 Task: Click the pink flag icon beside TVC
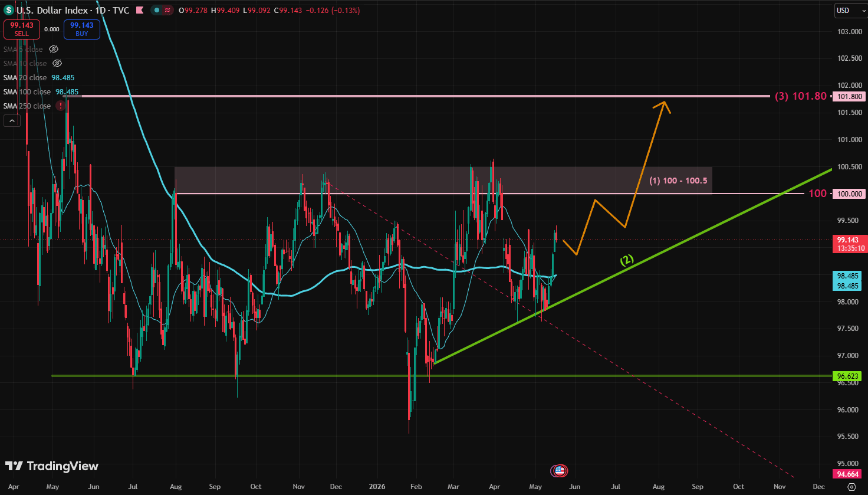point(139,10)
